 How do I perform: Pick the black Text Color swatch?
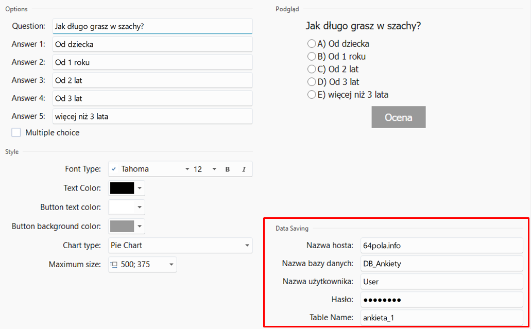point(122,188)
